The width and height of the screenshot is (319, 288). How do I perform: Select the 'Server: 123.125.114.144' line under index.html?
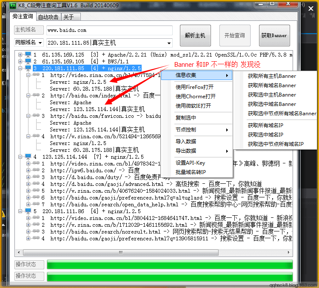click(97, 109)
